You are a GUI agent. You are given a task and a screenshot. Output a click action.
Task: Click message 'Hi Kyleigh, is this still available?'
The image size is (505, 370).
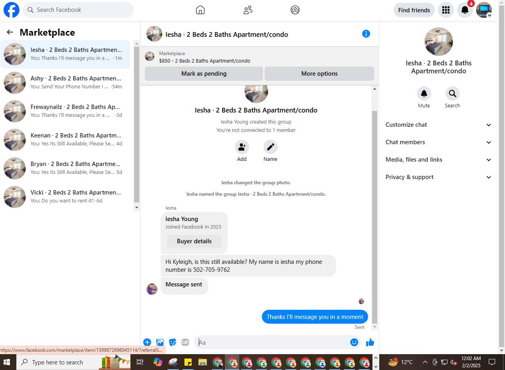(x=248, y=266)
